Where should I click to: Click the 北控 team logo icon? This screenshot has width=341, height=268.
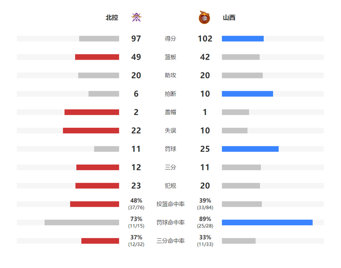[136, 17]
